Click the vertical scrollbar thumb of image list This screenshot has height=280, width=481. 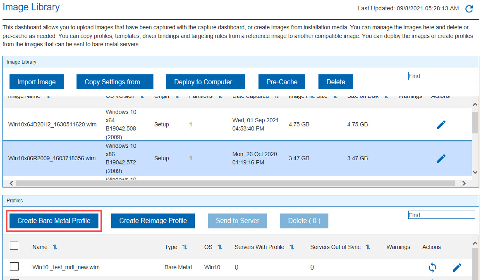(475, 123)
